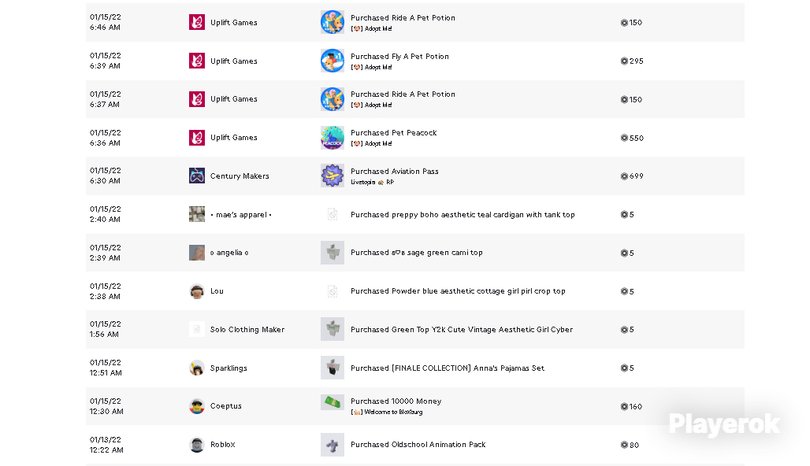
Task: Open the Solo Clothing Maker link
Action: (247, 330)
